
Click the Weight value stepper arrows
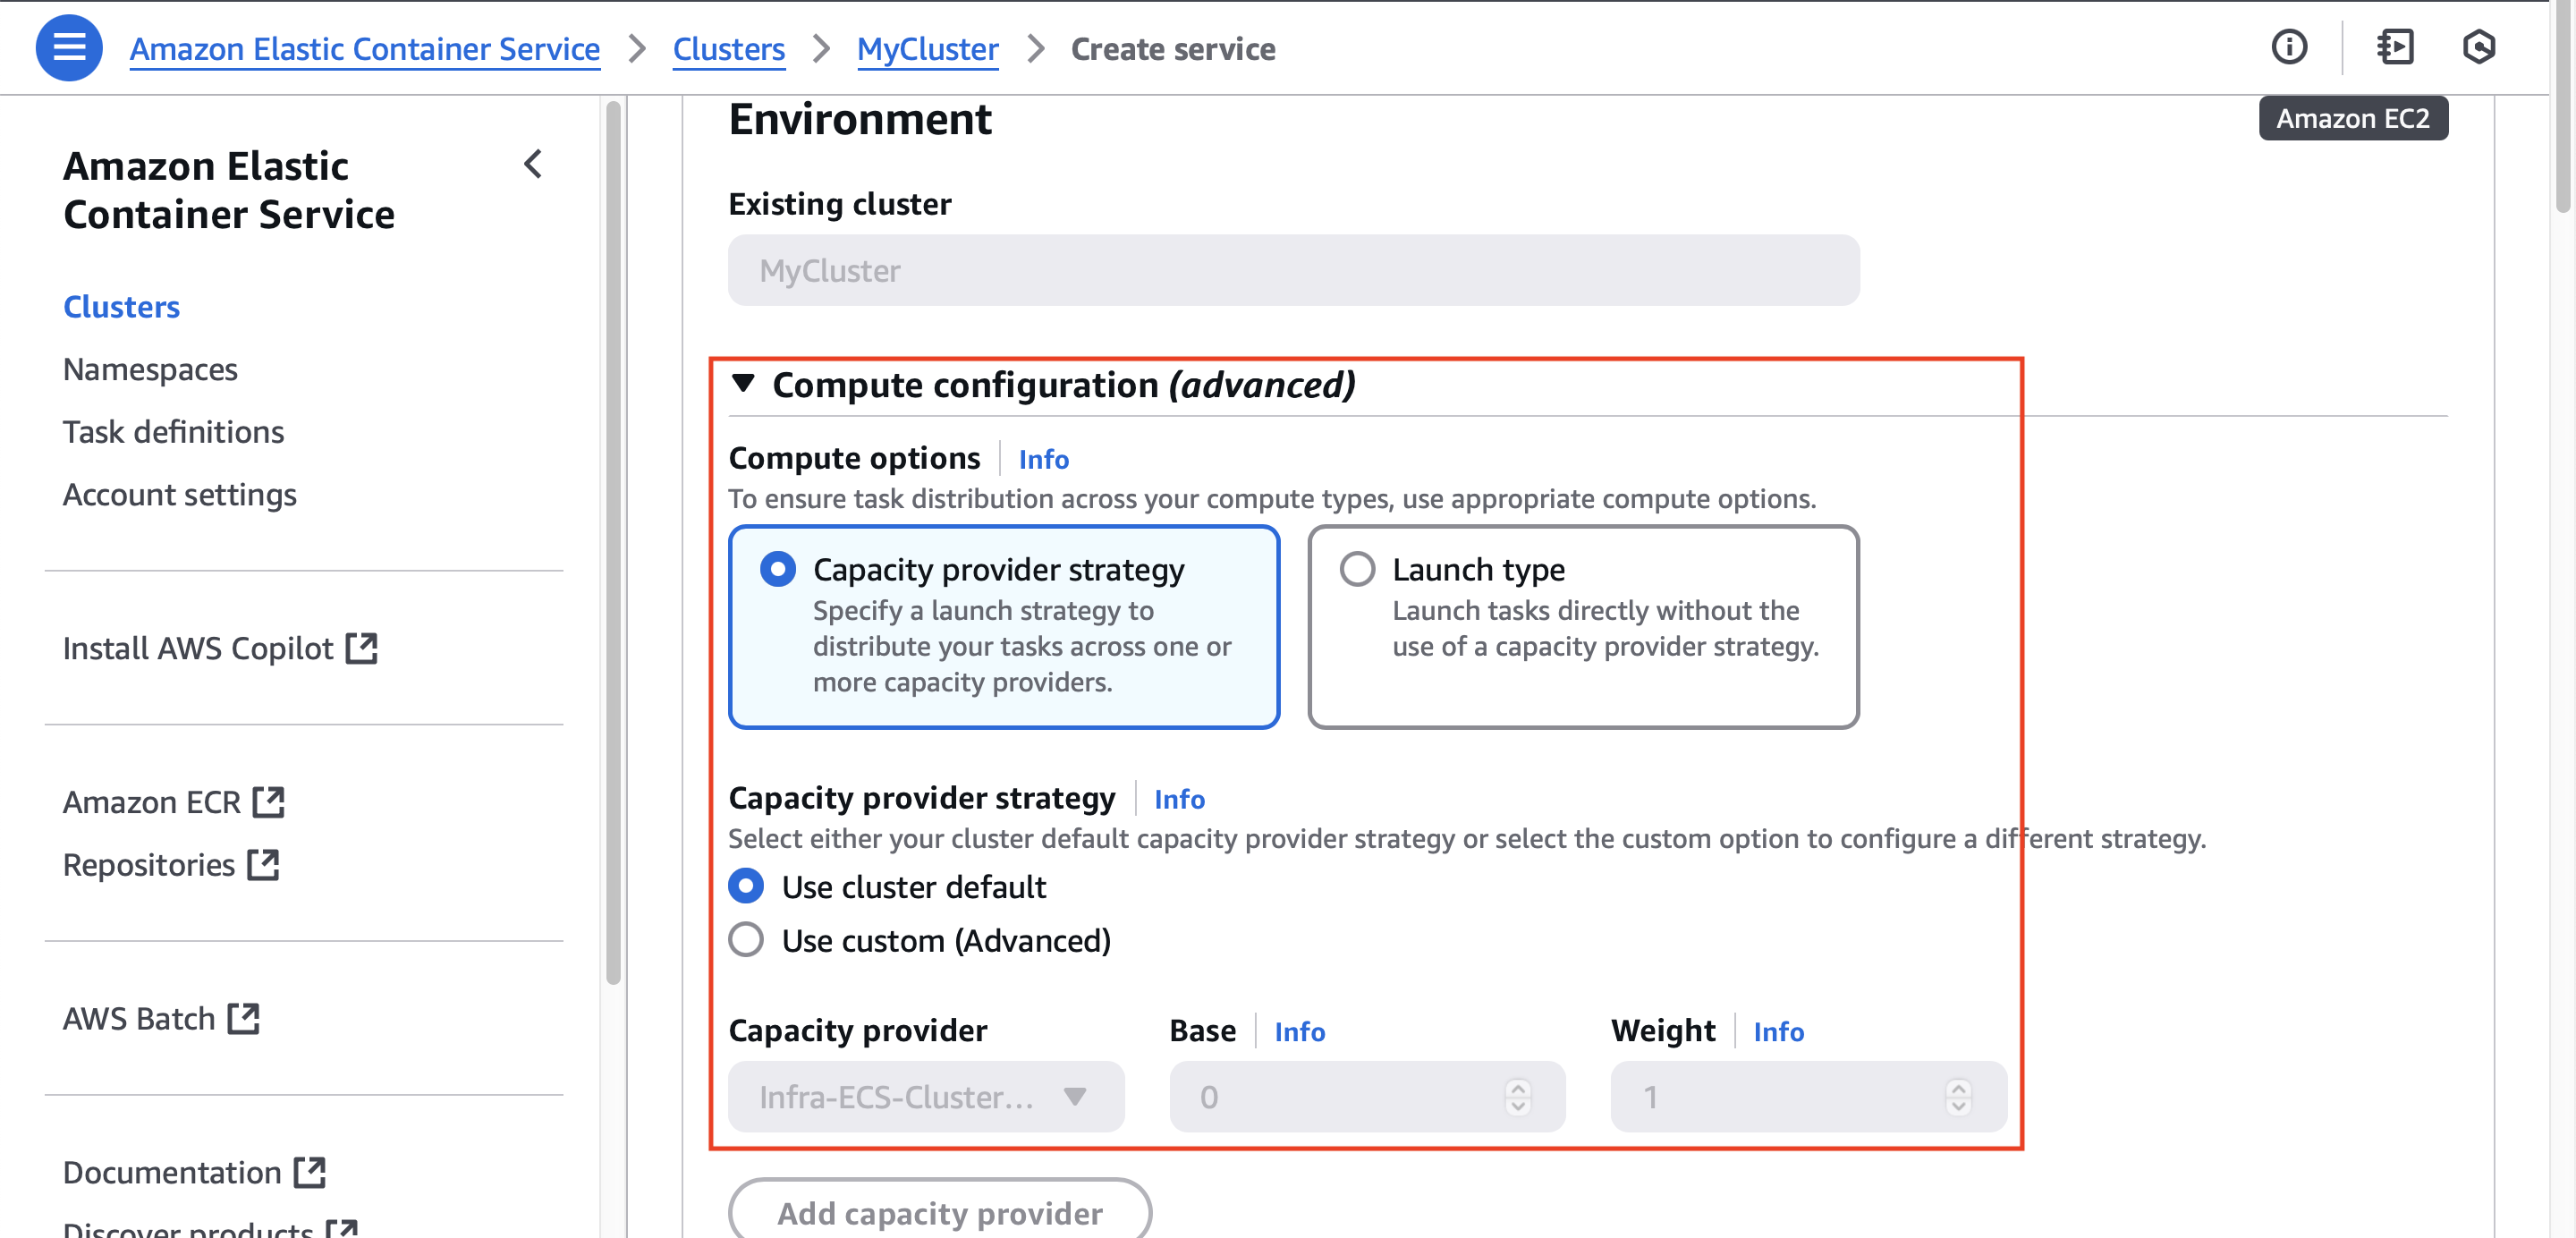click(1958, 1097)
